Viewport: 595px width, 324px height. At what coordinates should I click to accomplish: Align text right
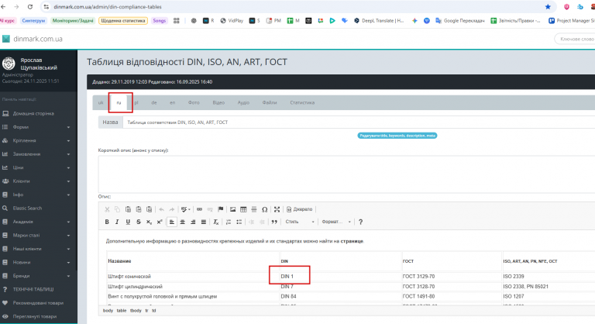193,222
